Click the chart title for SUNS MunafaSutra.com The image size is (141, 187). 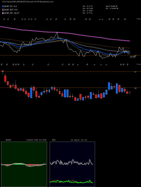[x=28, y=2]
